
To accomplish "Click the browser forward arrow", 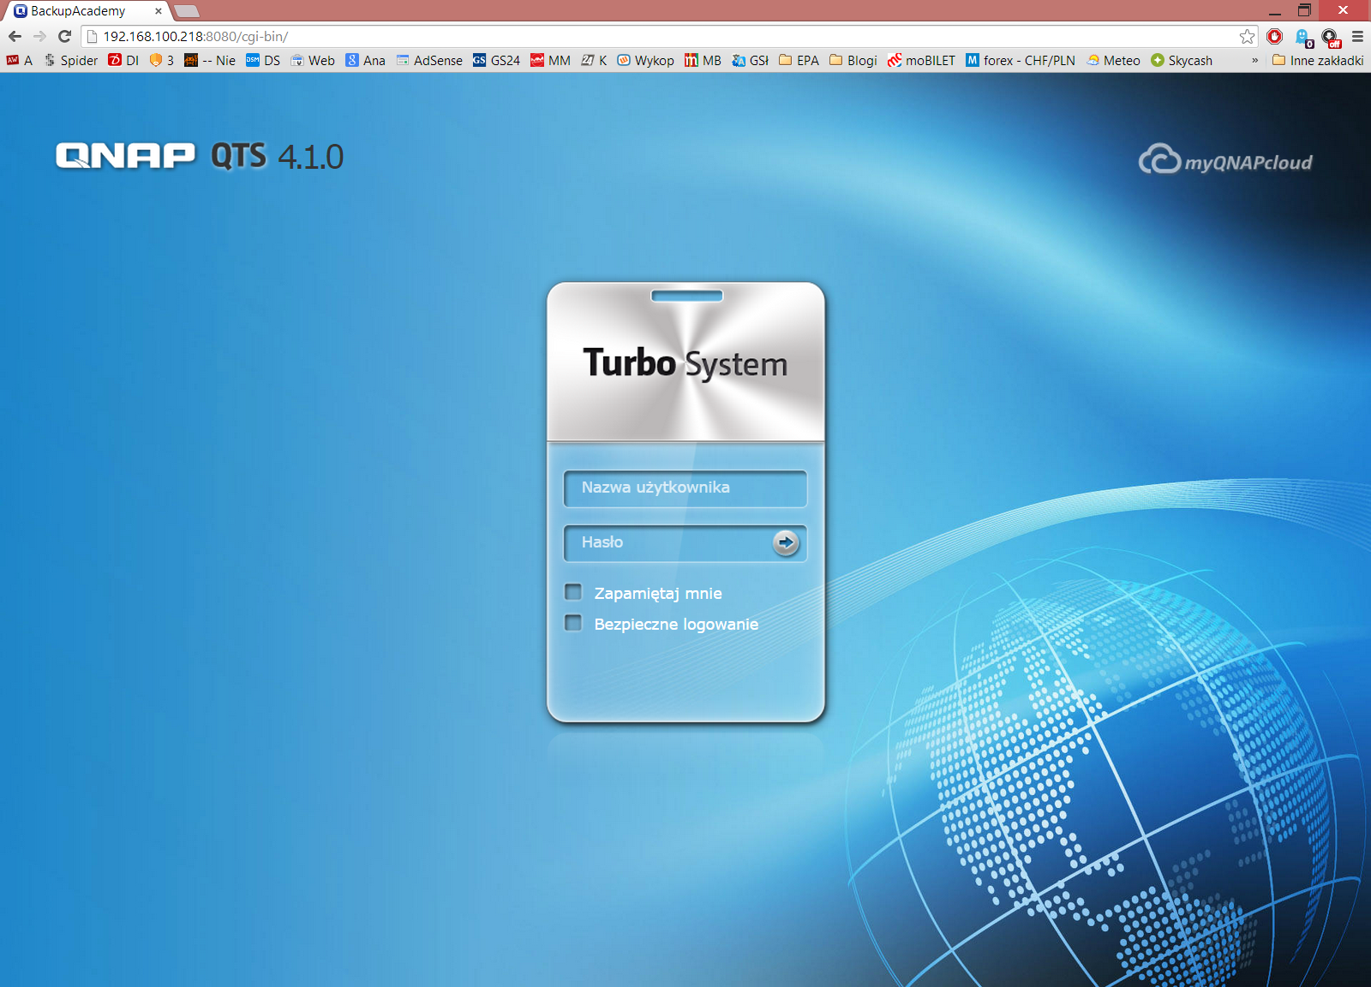I will [39, 36].
